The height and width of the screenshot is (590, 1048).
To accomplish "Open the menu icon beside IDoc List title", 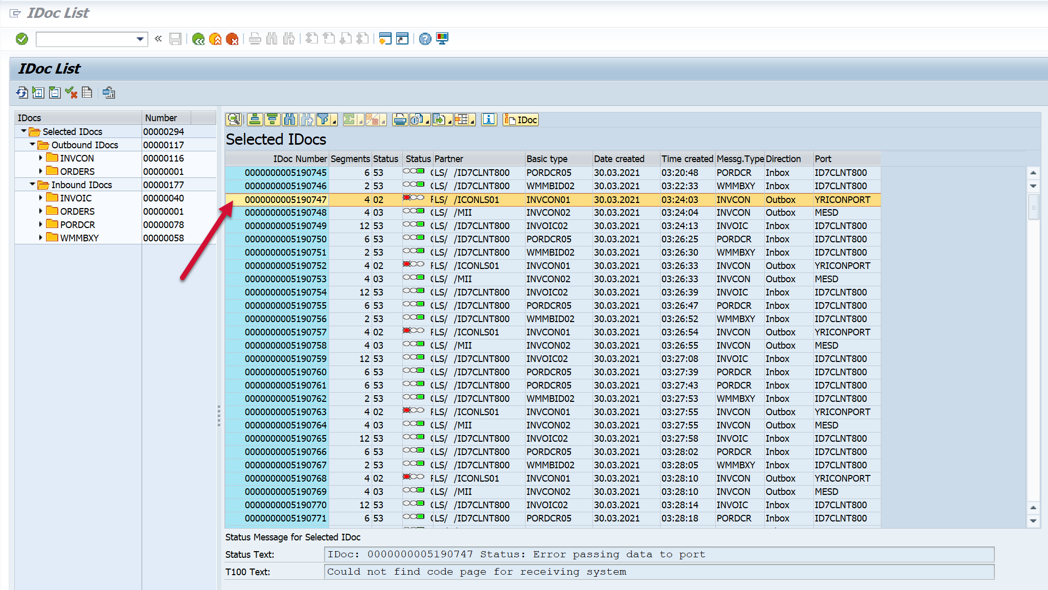I will pos(15,13).
